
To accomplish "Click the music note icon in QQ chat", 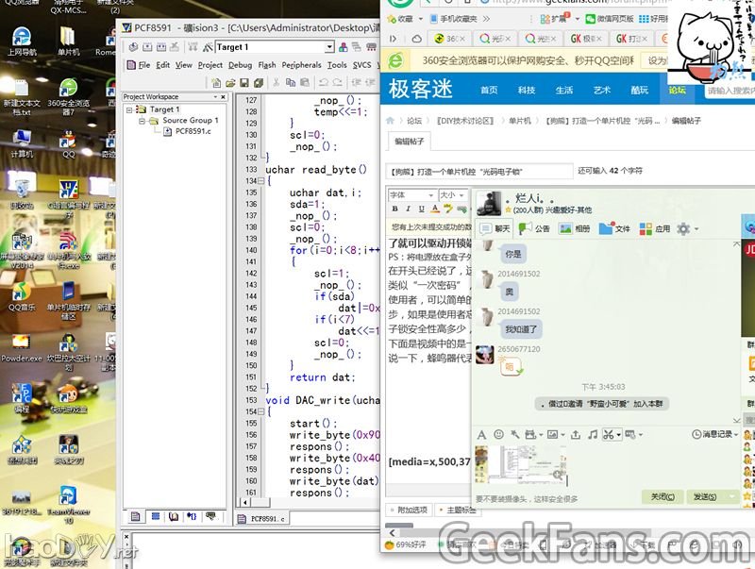I will coord(592,434).
